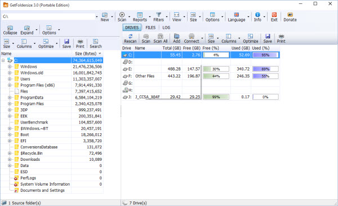Save the folder list with left Save icon
This screenshot has width=338, height=206.
point(66,41)
